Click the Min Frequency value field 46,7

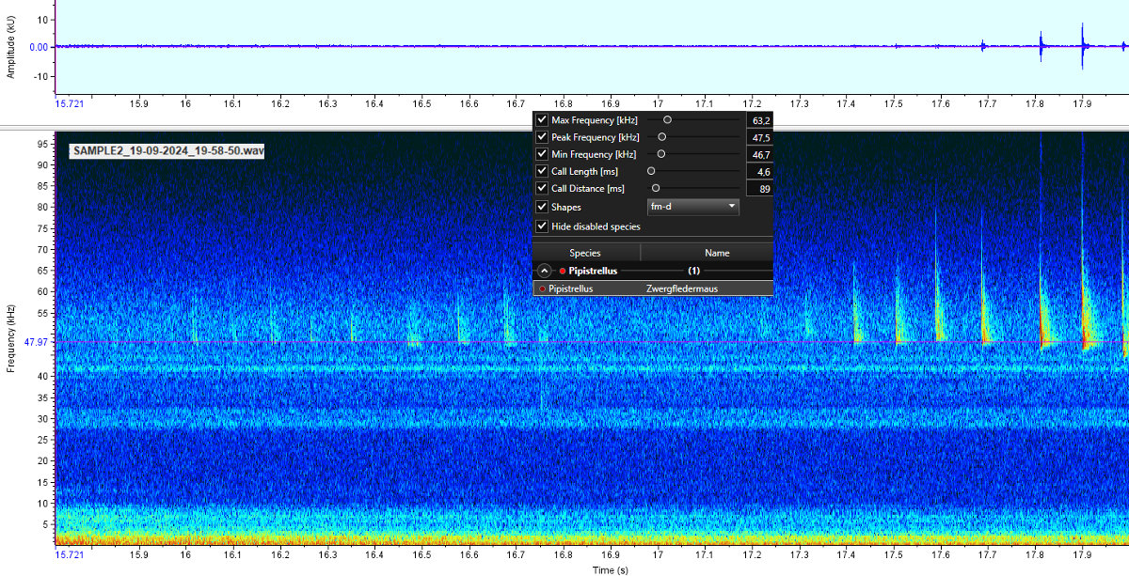pyautogui.click(x=759, y=154)
